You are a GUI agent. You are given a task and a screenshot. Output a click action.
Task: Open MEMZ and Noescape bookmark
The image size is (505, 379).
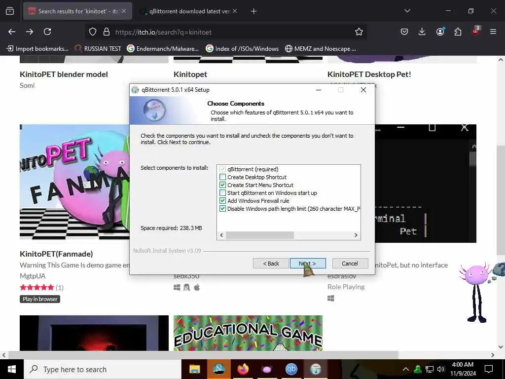coord(321,49)
